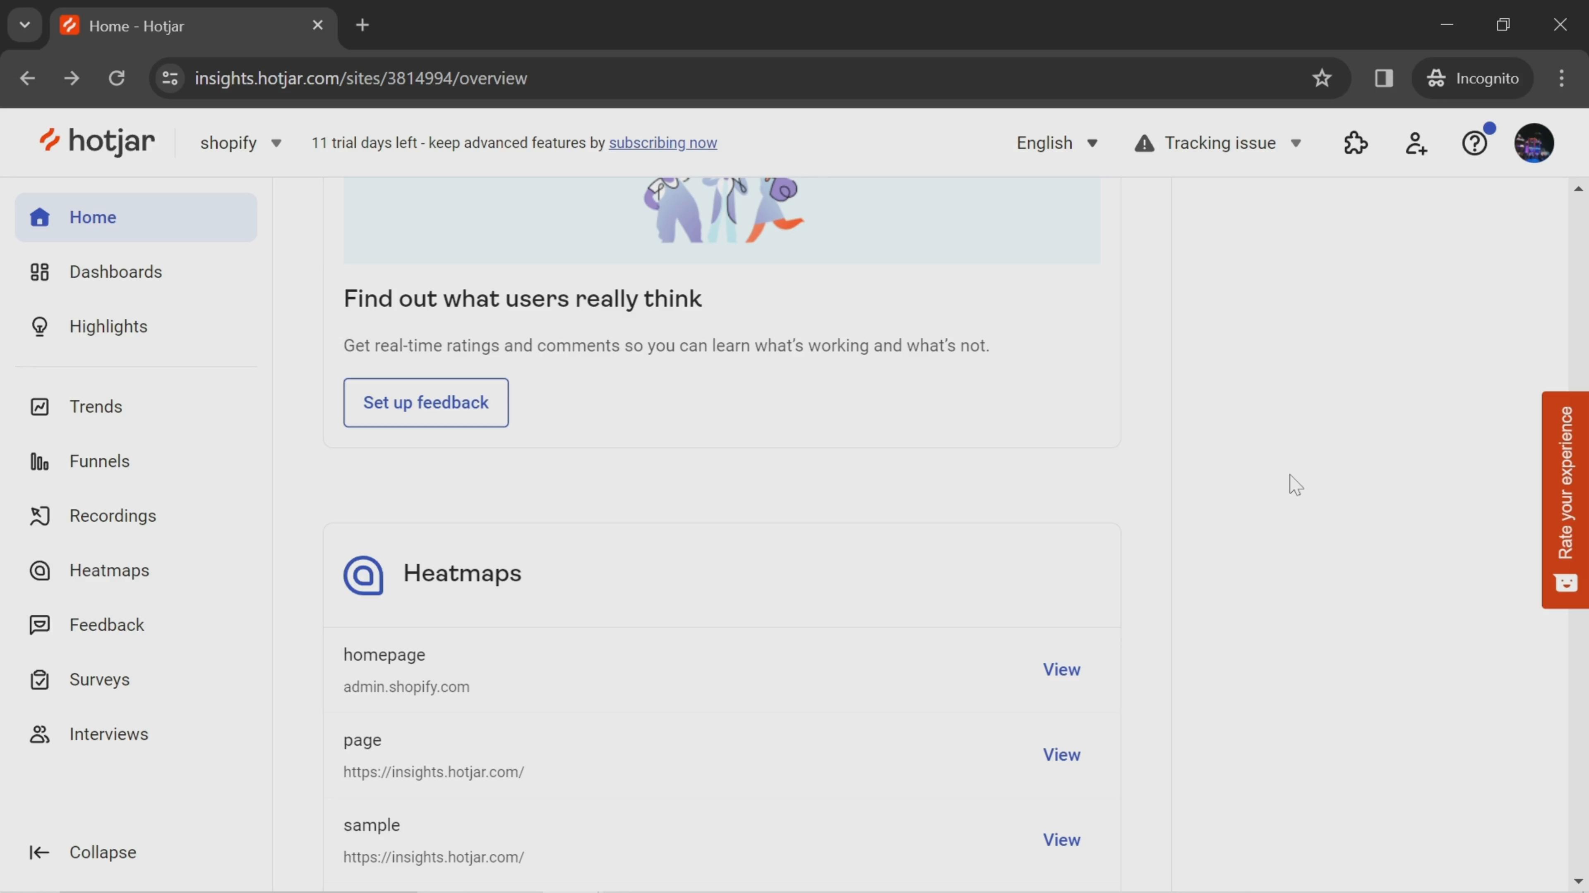View homepage heatmap
This screenshot has width=1589, height=893.
tap(1062, 669)
